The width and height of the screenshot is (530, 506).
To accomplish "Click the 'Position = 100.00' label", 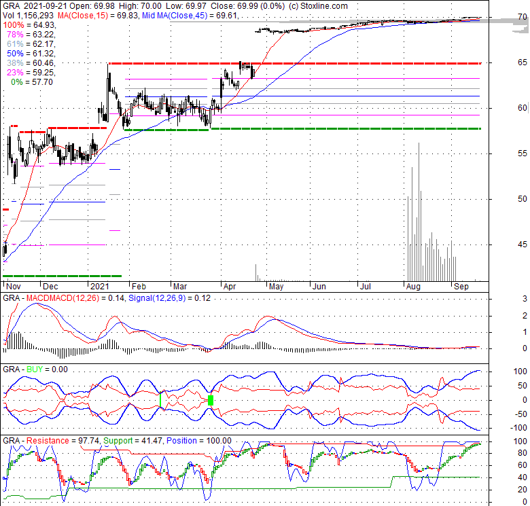I will pyautogui.click(x=199, y=441).
